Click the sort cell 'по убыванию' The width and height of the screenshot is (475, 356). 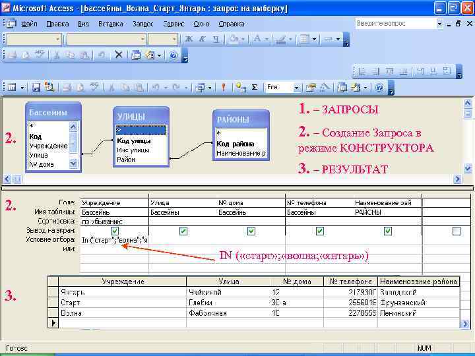tap(115, 222)
